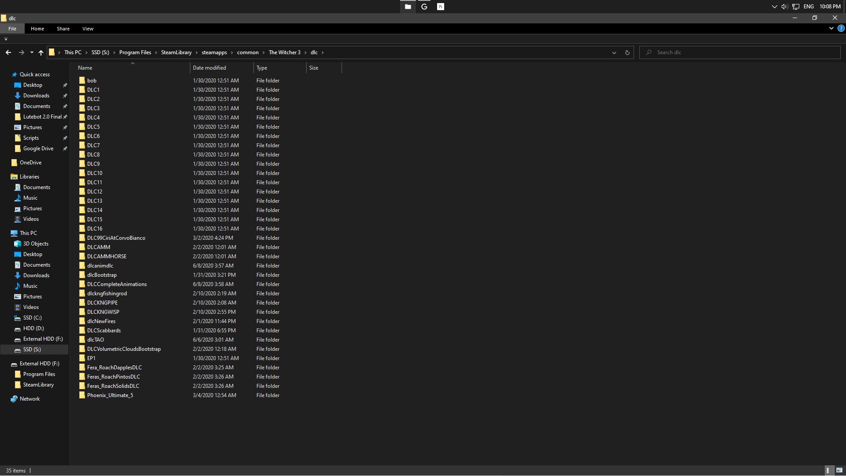Open SSD (C:) drive

[32, 318]
